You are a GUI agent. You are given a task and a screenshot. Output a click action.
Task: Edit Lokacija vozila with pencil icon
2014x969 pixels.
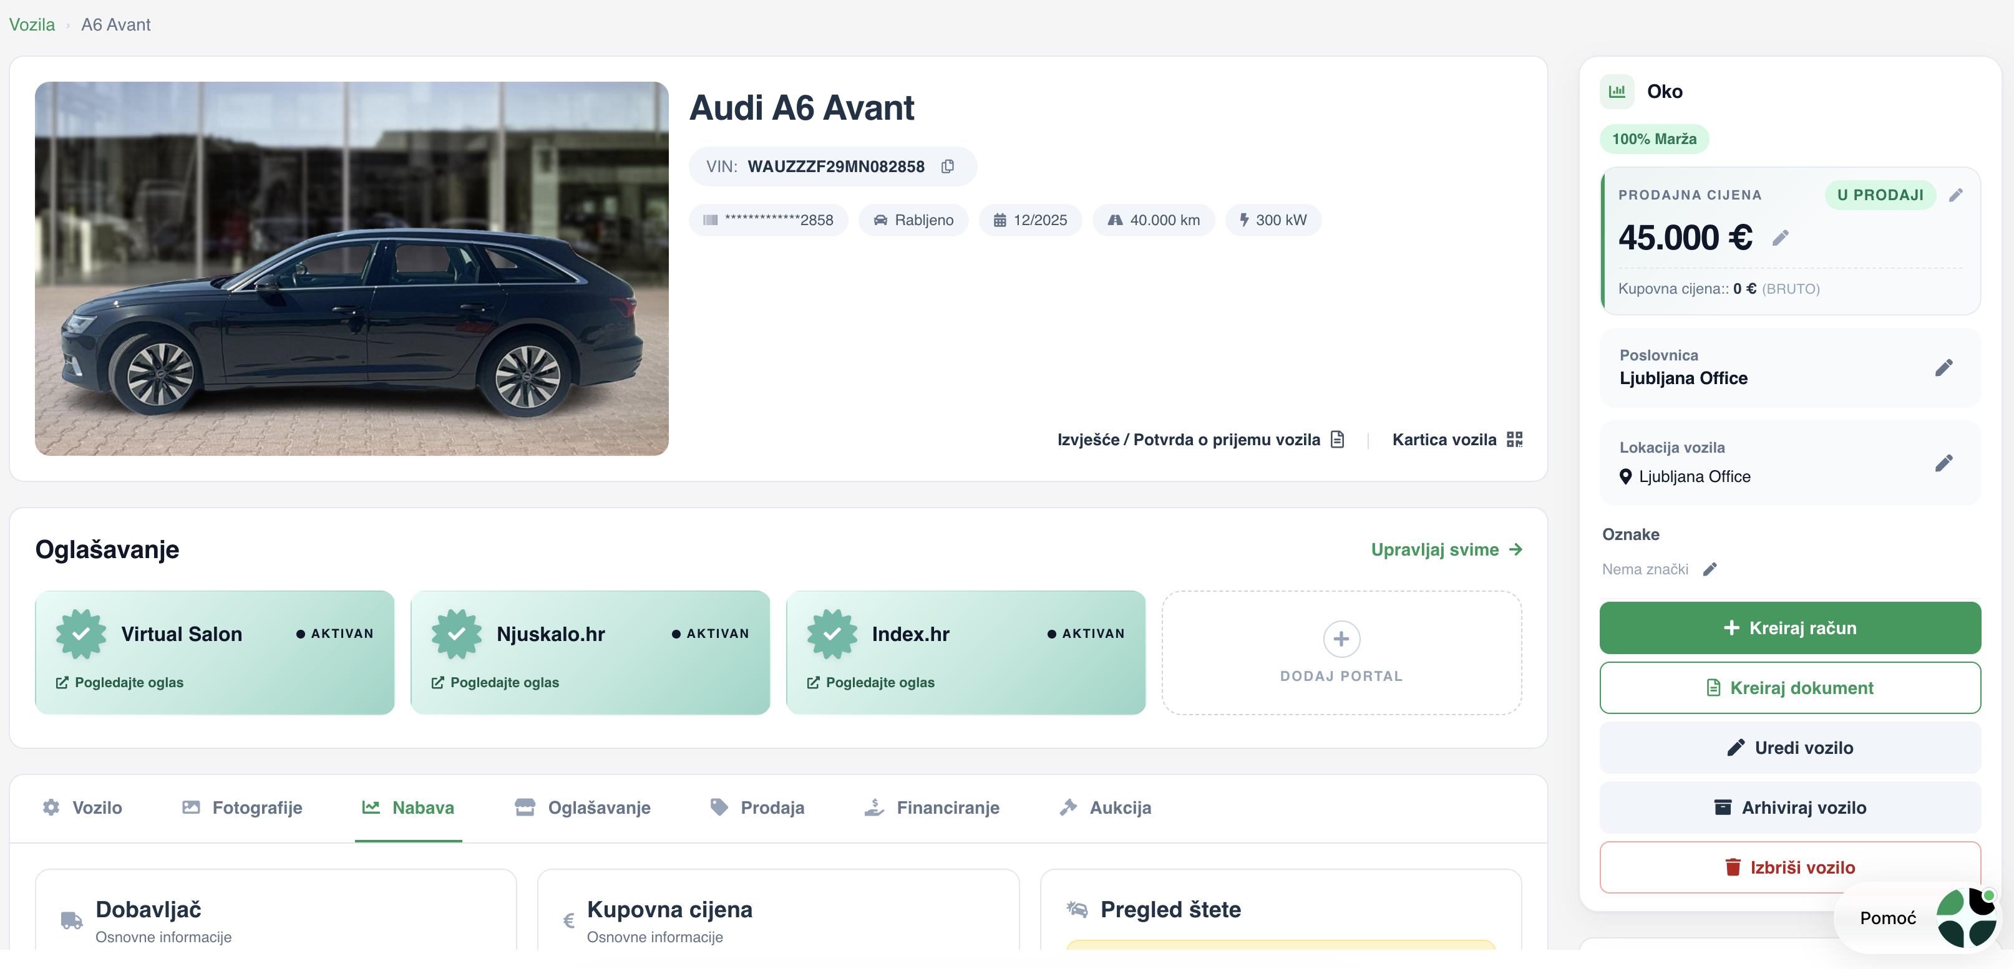coord(1943,463)
